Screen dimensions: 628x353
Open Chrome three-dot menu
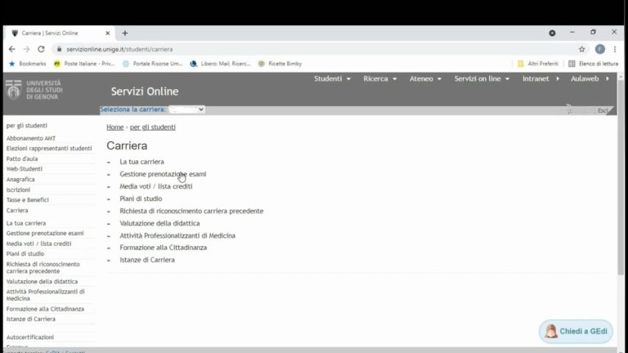[615, 49]
